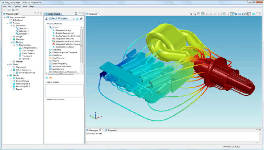264x150 pixels.
Task: Click the axis triad in Graphics view
Action: coord(96,115)
